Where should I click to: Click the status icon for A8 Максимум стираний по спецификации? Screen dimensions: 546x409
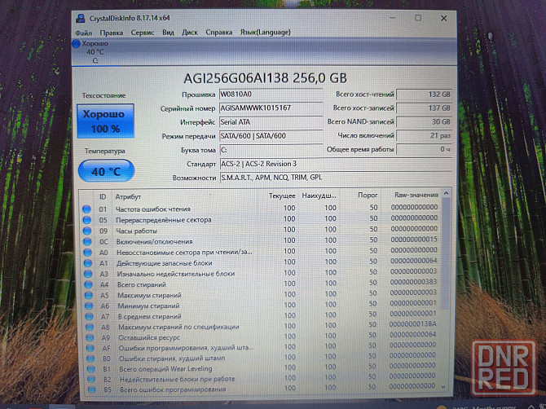(x=90, y=328)
